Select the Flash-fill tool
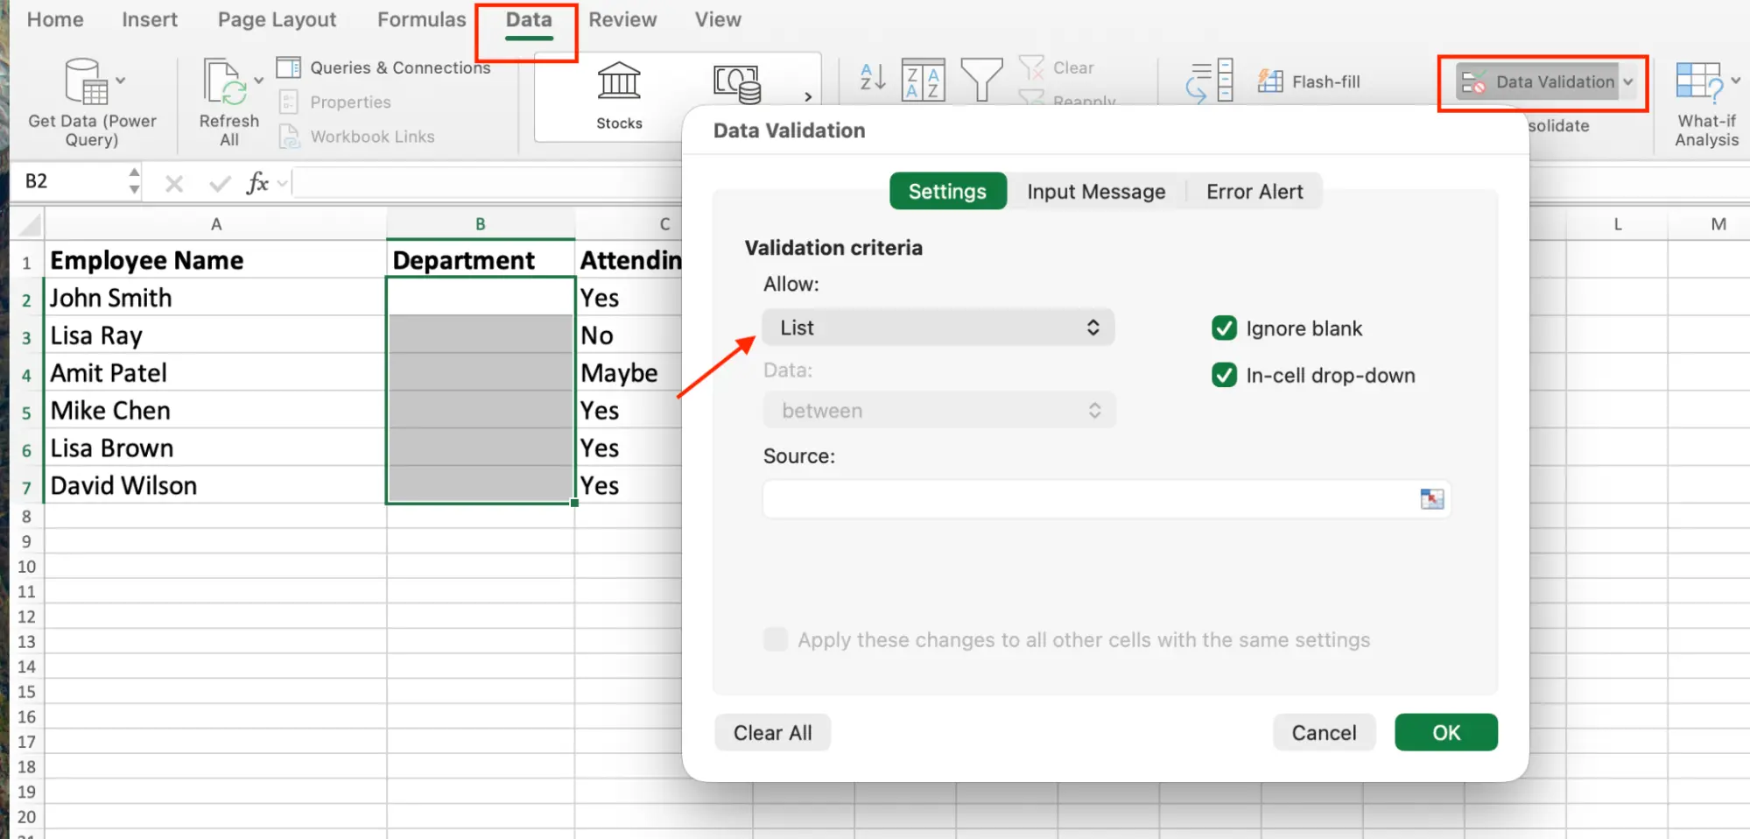This screenshot has width=1750, height=839. tap(1310, 81)
